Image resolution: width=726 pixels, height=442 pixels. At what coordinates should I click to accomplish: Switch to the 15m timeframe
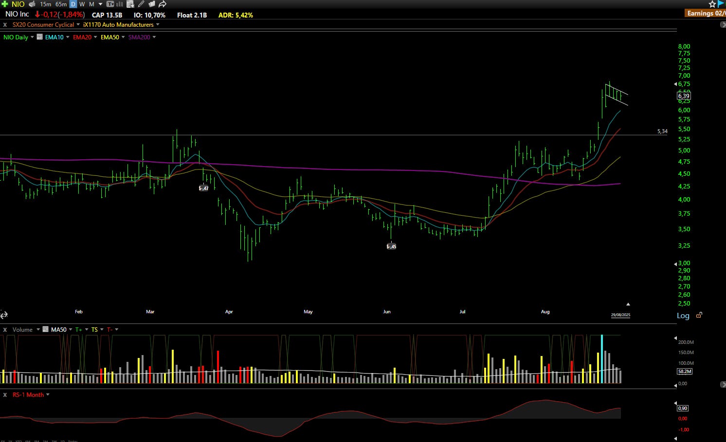click(x=45, y=4)
